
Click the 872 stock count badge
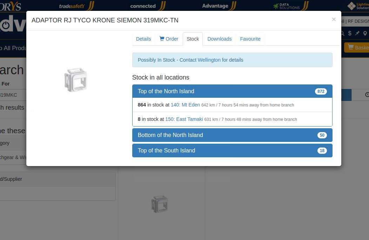(321, 91)
